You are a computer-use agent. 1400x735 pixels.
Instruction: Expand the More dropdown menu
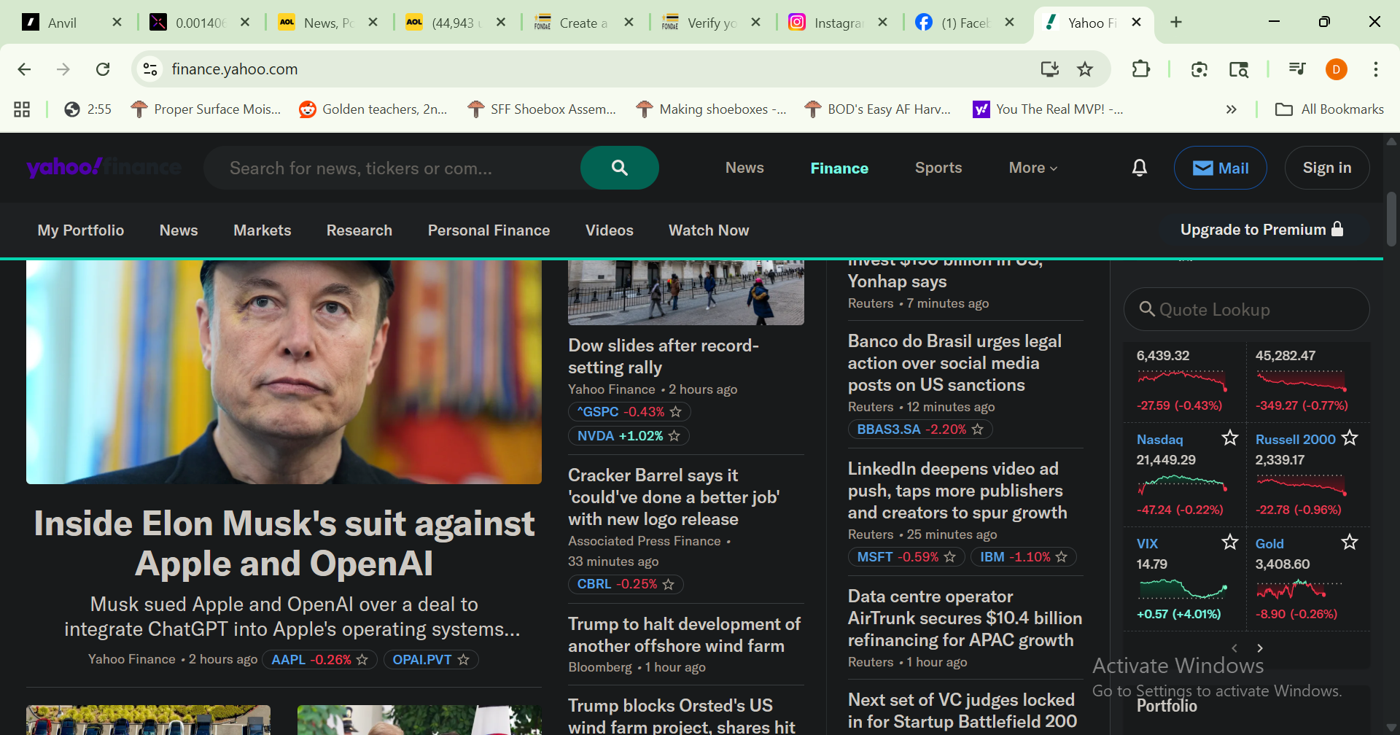[1032, 168]
